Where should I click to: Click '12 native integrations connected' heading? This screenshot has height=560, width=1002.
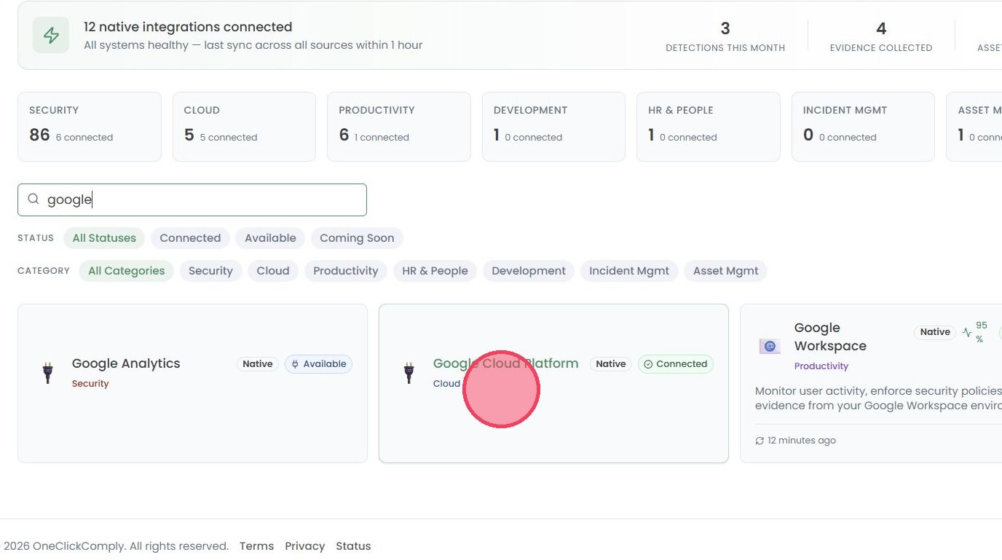pos(188,27)
